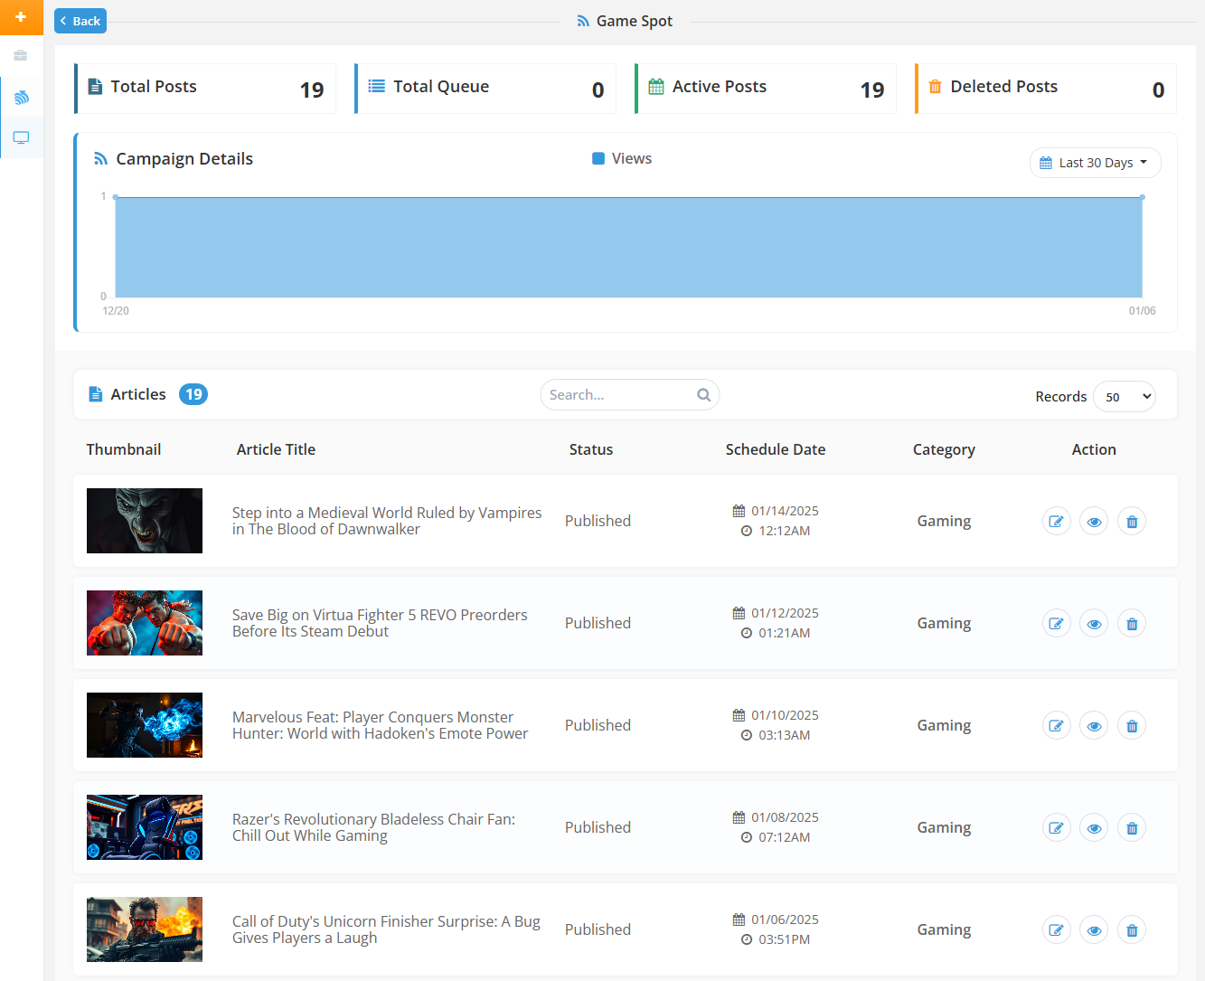This screenshot has width=1205, height=981.
Task: Open the briefcase icon in sidebar
Action: coord(21,56)
